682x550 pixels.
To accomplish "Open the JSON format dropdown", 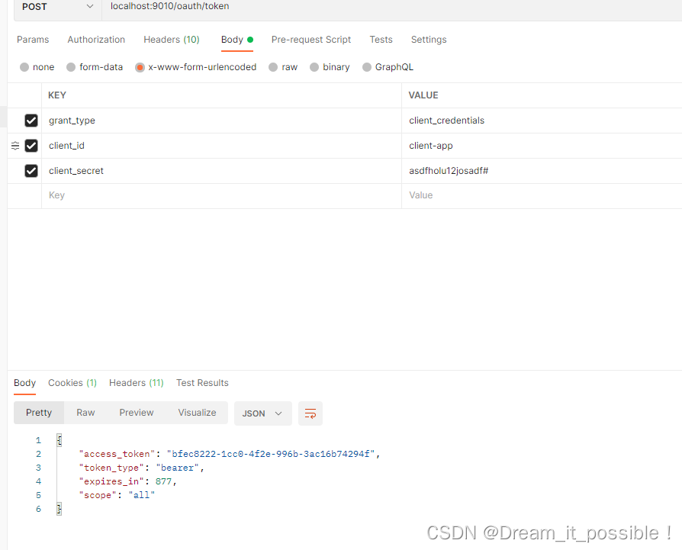I will click(262, 413).
